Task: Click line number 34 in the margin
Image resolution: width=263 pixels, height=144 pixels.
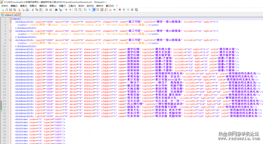Action: [x=5, y=119]
